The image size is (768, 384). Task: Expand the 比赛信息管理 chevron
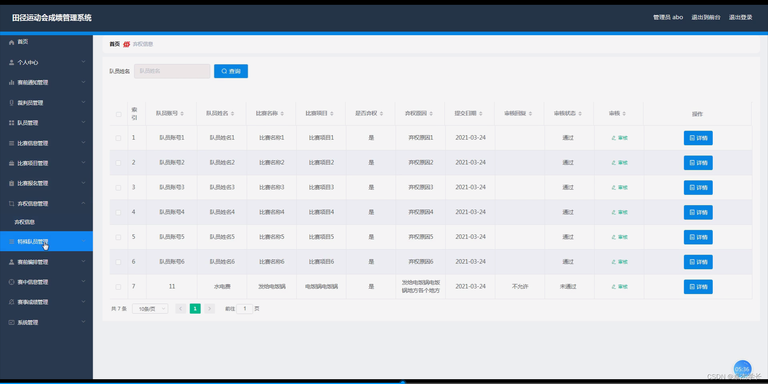point(83,142)
